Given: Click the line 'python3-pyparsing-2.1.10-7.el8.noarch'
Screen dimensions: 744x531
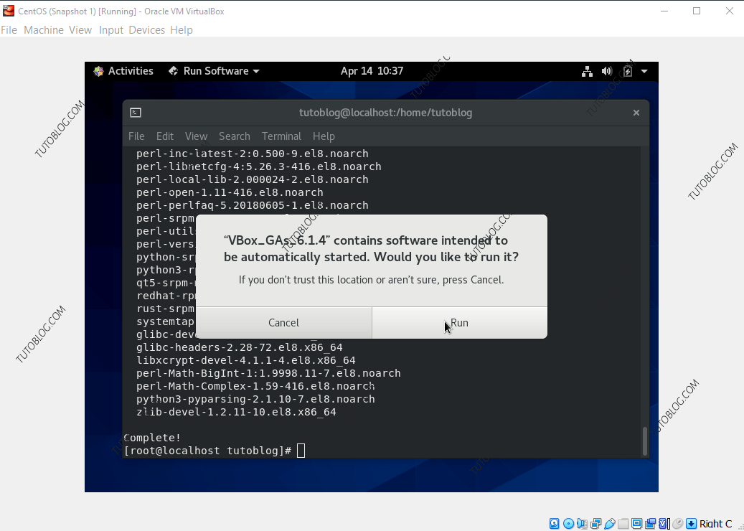Looking at the screenshot, I should tap(255, 398).
